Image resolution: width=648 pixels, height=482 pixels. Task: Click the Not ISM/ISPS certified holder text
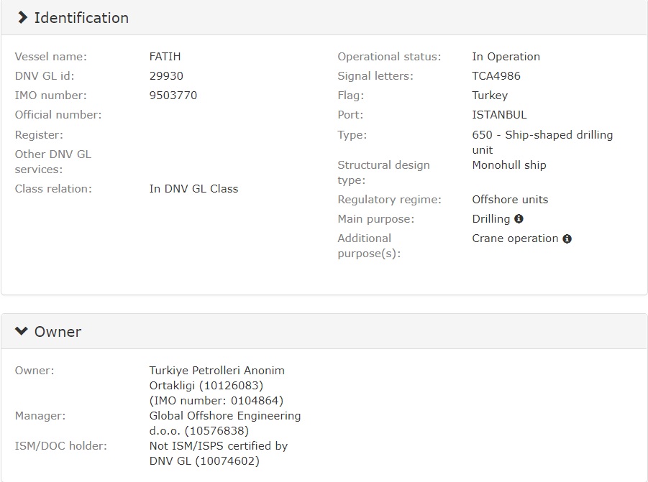point(218,453)
